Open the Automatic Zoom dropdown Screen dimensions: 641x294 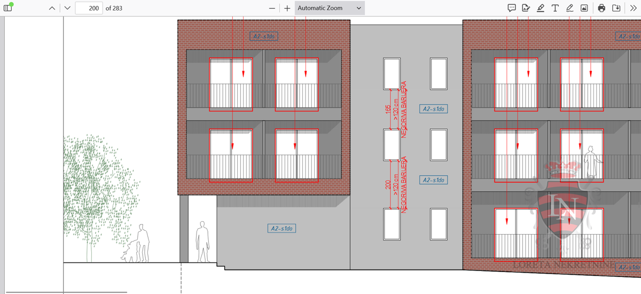pos(330,8)
